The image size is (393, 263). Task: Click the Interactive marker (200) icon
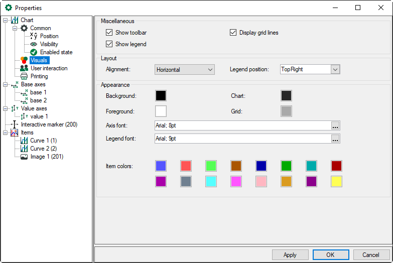15,124
